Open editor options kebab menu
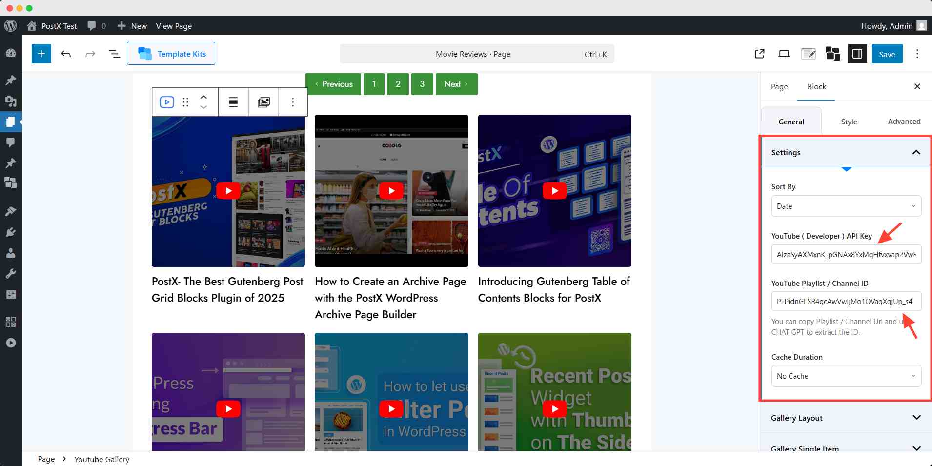Viewport: 932px width, 466px height. click(917, 54)
